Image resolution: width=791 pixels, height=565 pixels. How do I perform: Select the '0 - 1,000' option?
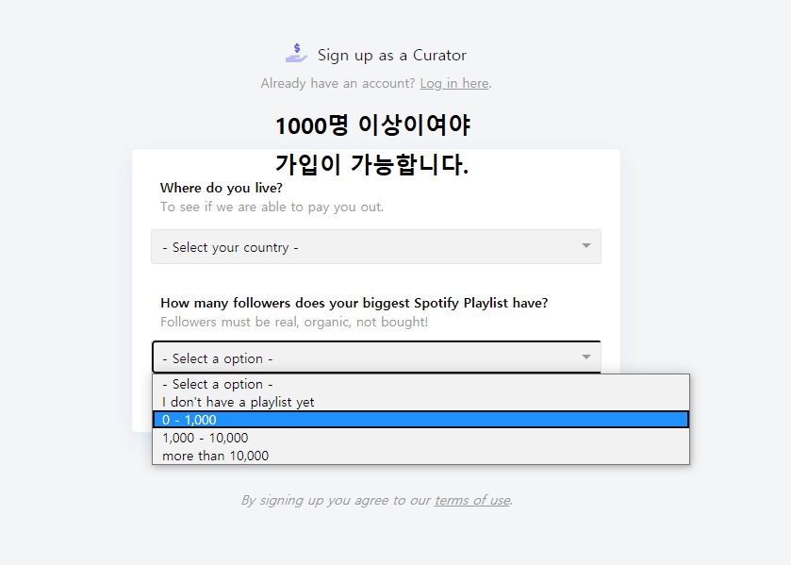[420, 420]
